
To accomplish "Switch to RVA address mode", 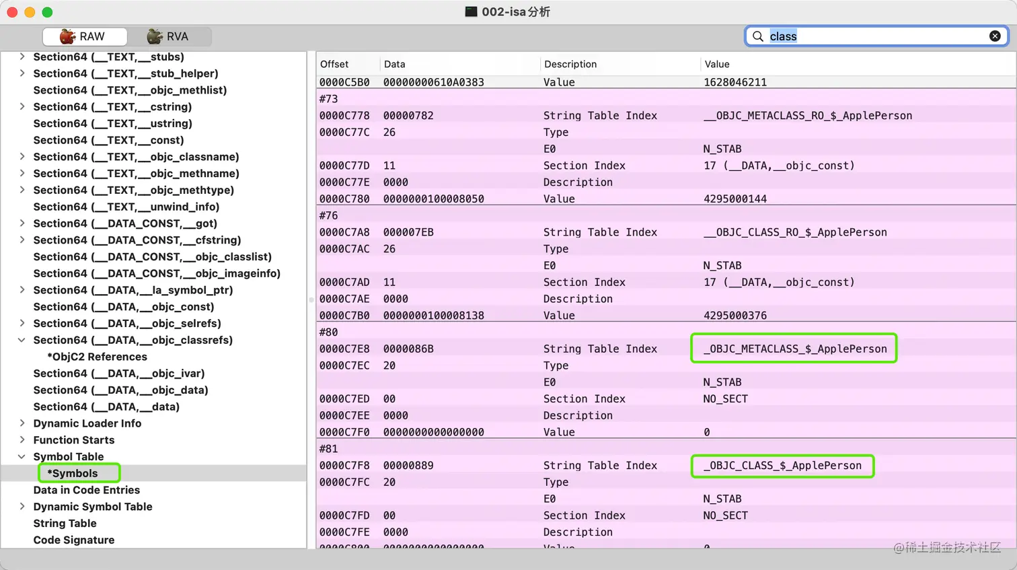I will click(169, 36).
